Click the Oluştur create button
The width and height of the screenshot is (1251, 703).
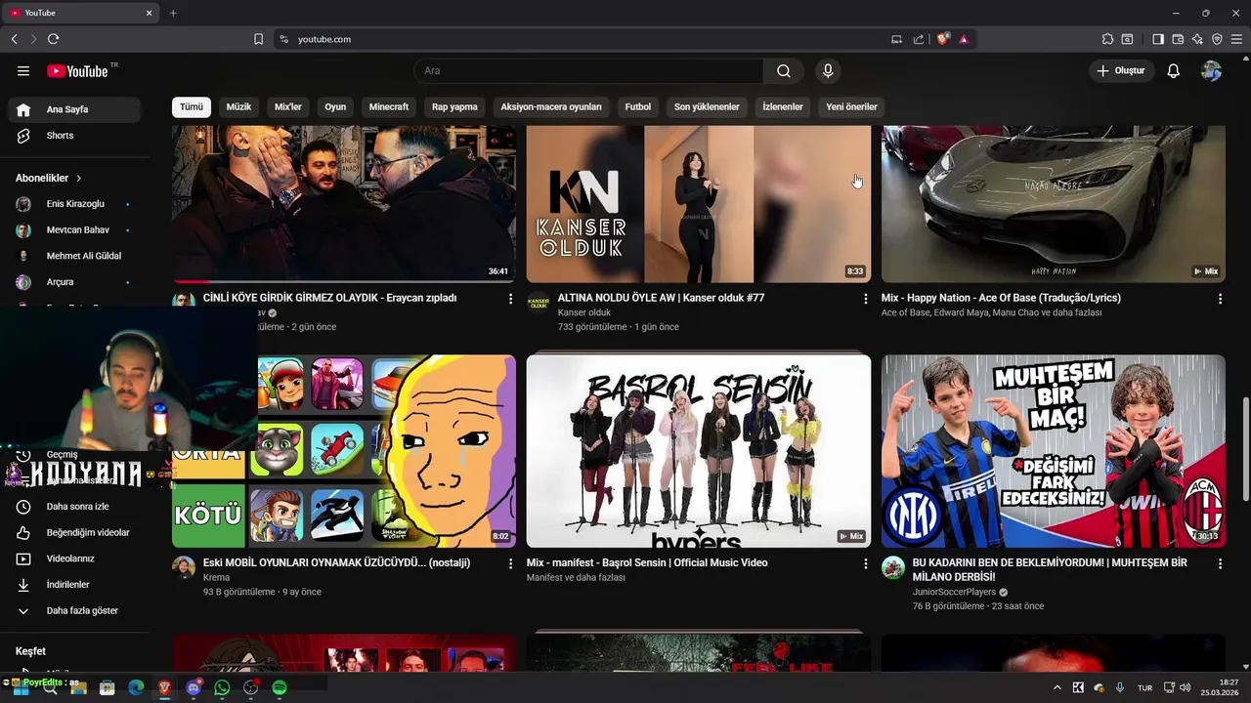point(1121,71)
